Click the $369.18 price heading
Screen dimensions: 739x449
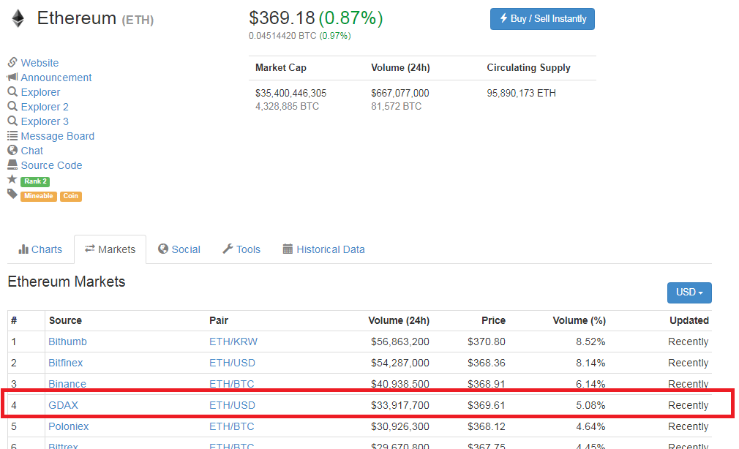282,18
